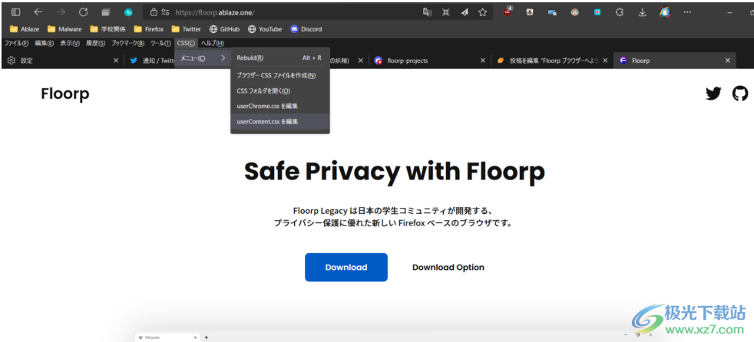The width and height of the screenshot is (754, 342).
Task: Expand the メニュー(C) submenu entry
Action: [203, 58]
